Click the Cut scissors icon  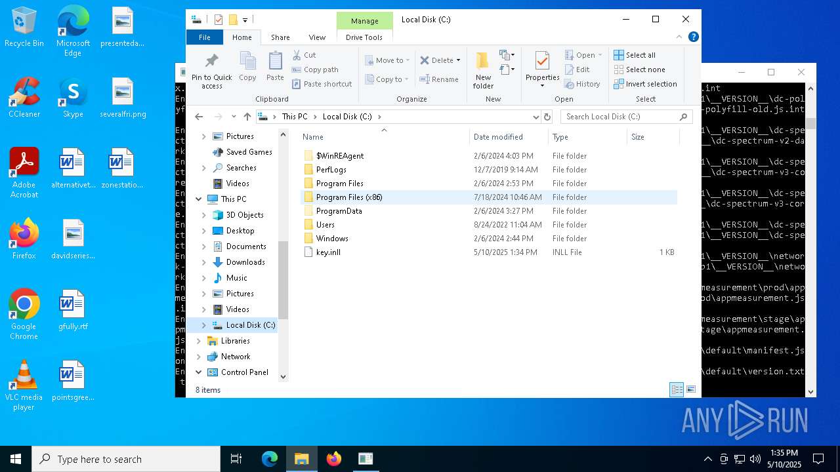coord(297,55)
